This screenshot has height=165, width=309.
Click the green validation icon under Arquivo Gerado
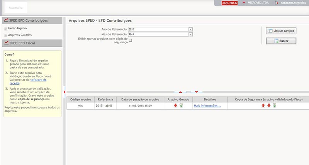pos(181,105)
